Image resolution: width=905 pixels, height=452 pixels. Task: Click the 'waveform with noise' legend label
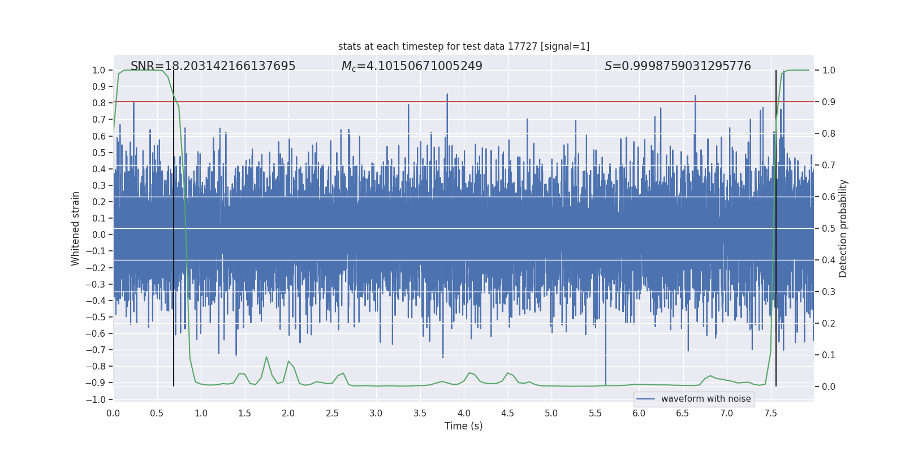pyautogui.click(x=706, y=399)
